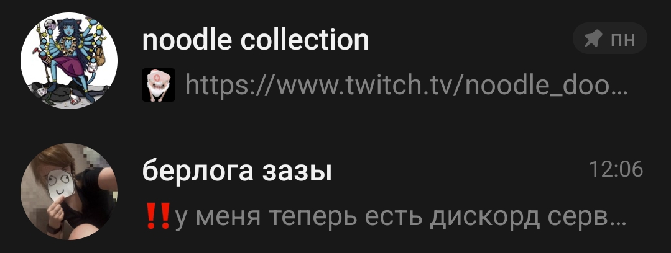
Task: Click the берлога зазы profile picture
Action: tap(69, 192)
